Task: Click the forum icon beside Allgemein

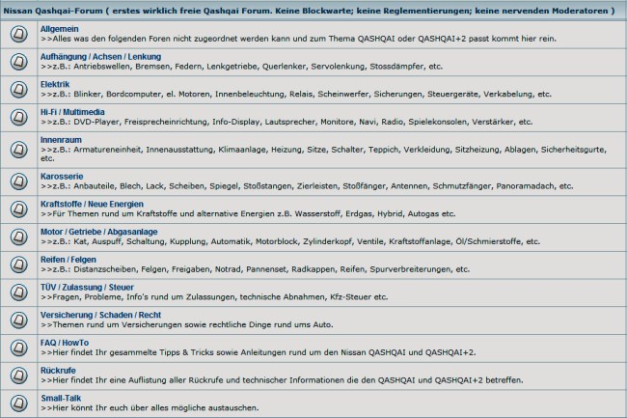Action: click(x=18, y=35)
